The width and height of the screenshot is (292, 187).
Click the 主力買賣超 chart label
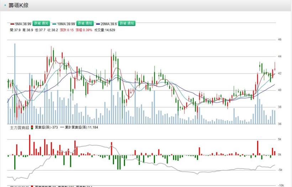(19, 127)
